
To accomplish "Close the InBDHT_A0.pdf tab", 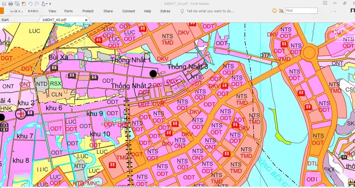I will pos(86,20).
